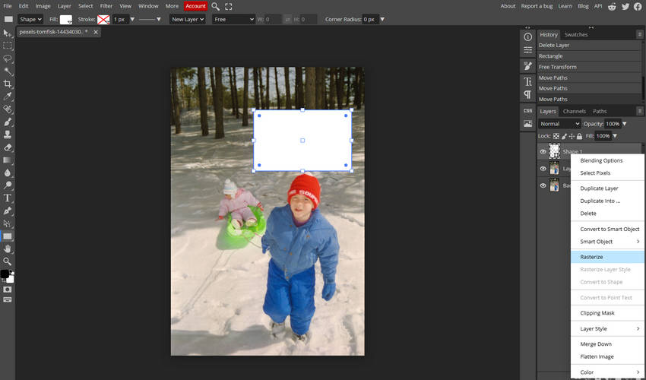
Task: Choose Rasterize from context menu
Action: tap(607, 257)
